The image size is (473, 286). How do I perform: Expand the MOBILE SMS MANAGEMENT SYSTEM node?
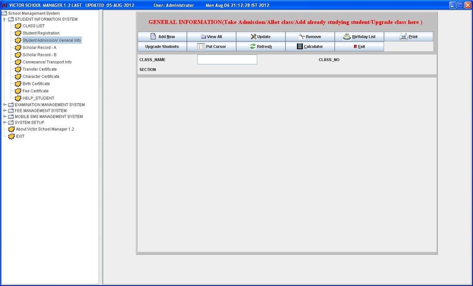pos(5,116)
